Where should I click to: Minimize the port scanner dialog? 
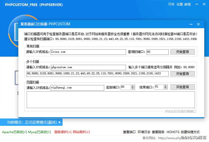[191, 24]
